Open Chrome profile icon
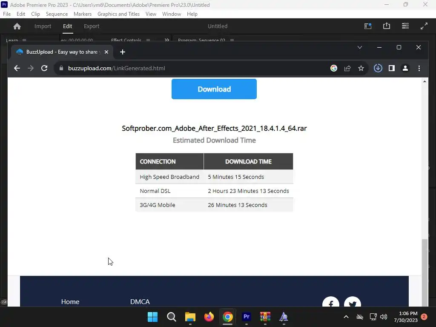Viewport: 436px width, 327px height. click(405, 68)
